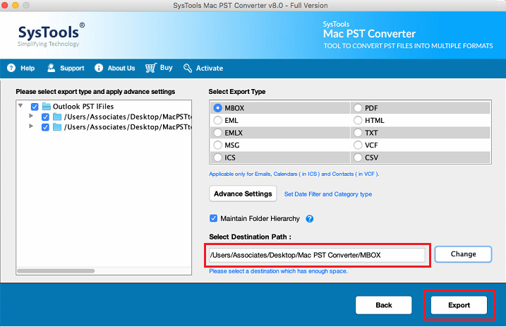Click the 'Select Export Type' heading
Screen dimensions: 506x327
click(237, 92)
